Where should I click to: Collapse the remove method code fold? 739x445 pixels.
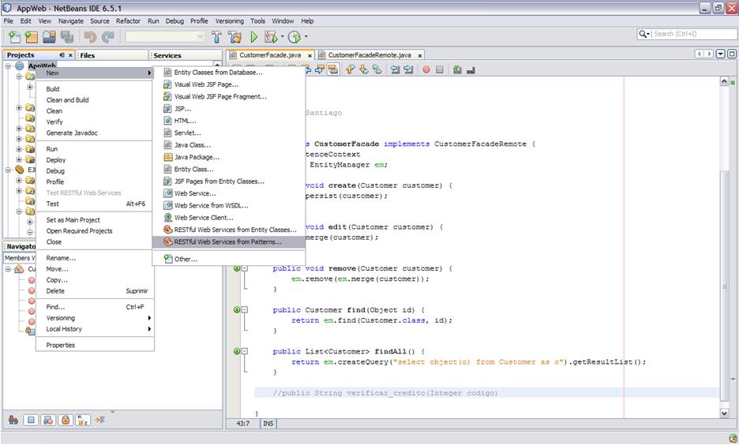click(x=245, y=269)
